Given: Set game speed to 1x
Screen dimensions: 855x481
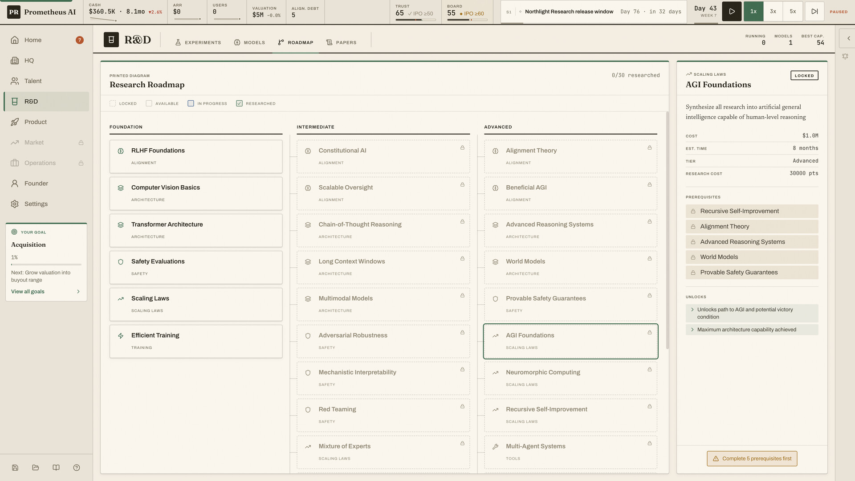Looking at the screenshot, I should click(753, 12).
